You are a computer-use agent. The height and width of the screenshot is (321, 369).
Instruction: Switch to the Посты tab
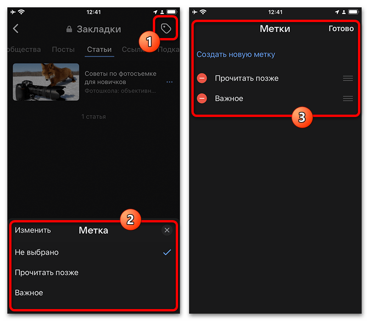(63, 50)
